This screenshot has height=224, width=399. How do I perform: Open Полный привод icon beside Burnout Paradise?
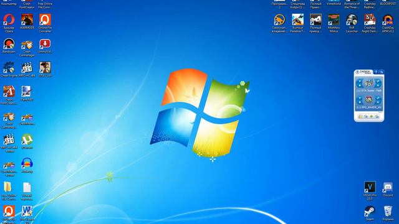(316, 20)
